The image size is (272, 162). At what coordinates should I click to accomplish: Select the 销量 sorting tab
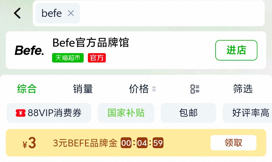(83, 89)
